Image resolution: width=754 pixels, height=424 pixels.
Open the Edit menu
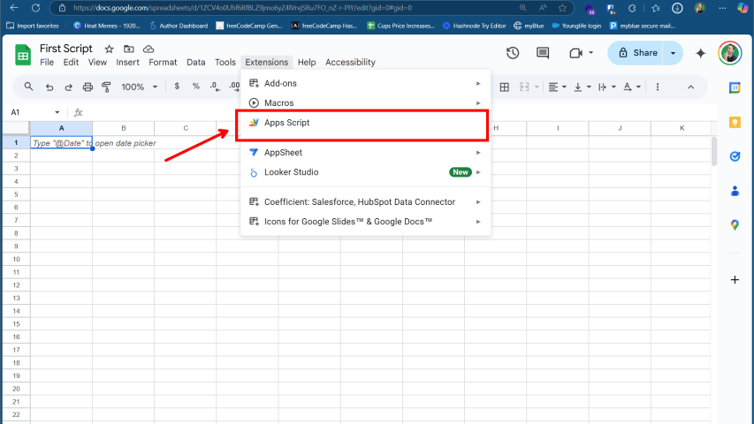point(71,63)
